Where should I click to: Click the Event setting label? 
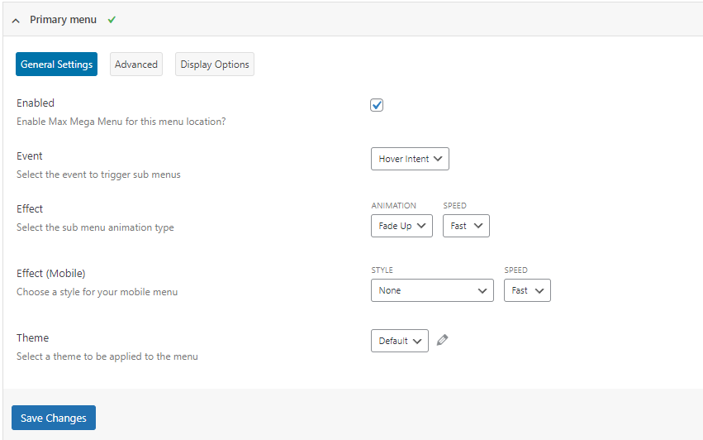[x=30, y=156]
